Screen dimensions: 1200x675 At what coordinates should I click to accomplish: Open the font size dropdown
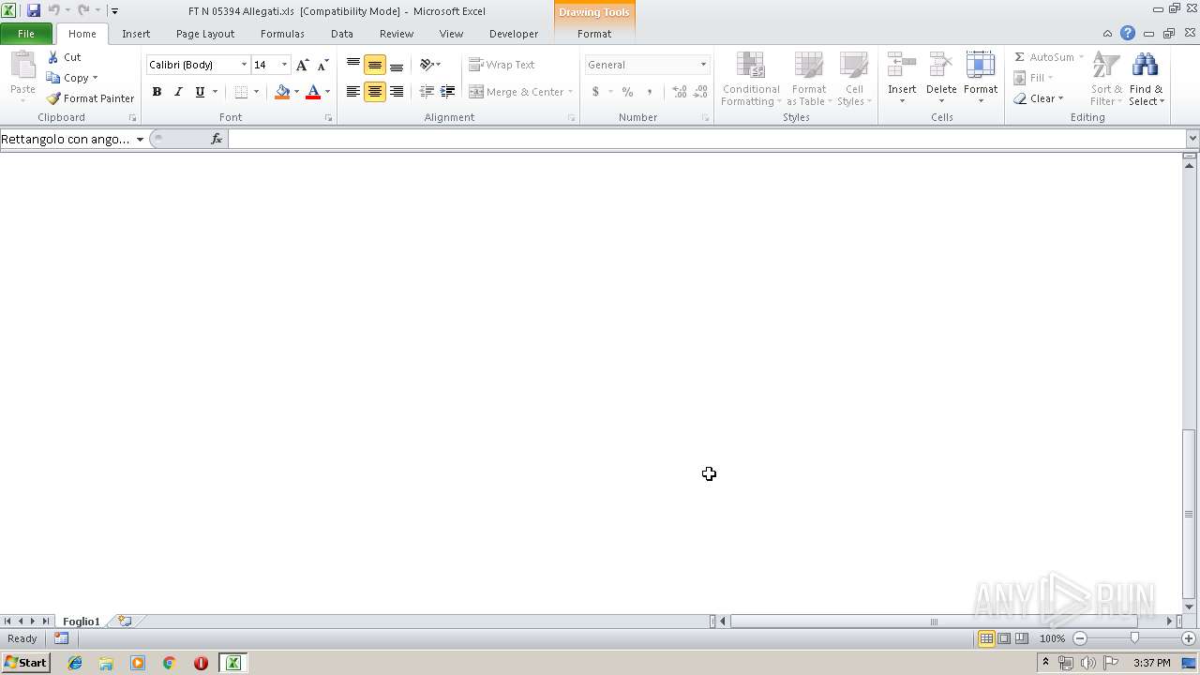(x=284, y=65)
